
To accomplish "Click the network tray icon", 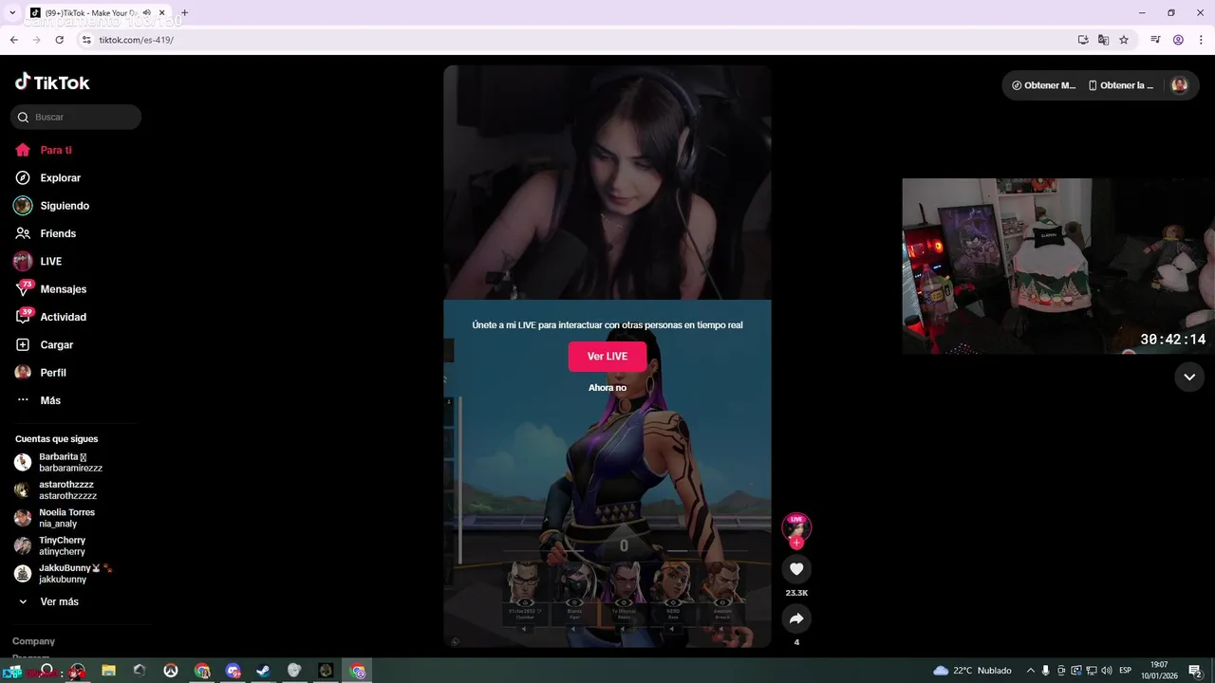I will tap(1091, 671).
